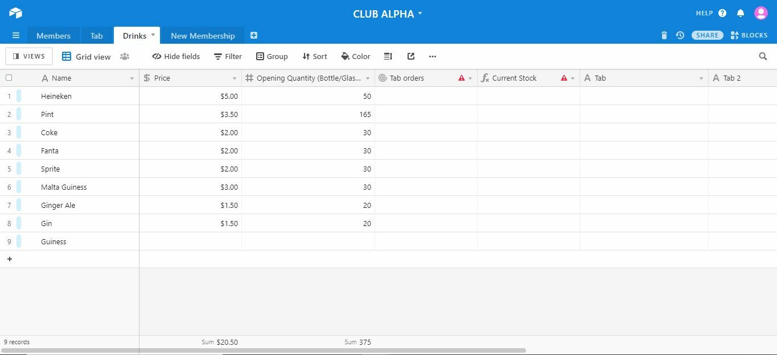Open the Tab orders column dropdown arrow
This screenshot has width=777, height=355.
coord(470,78)
